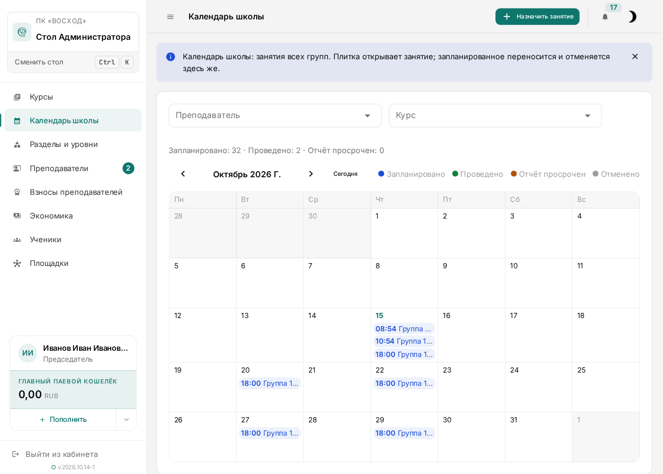Viewport: 663px width, 474px height.
Task: Click the Сегодня button
Action: [345, 174]
